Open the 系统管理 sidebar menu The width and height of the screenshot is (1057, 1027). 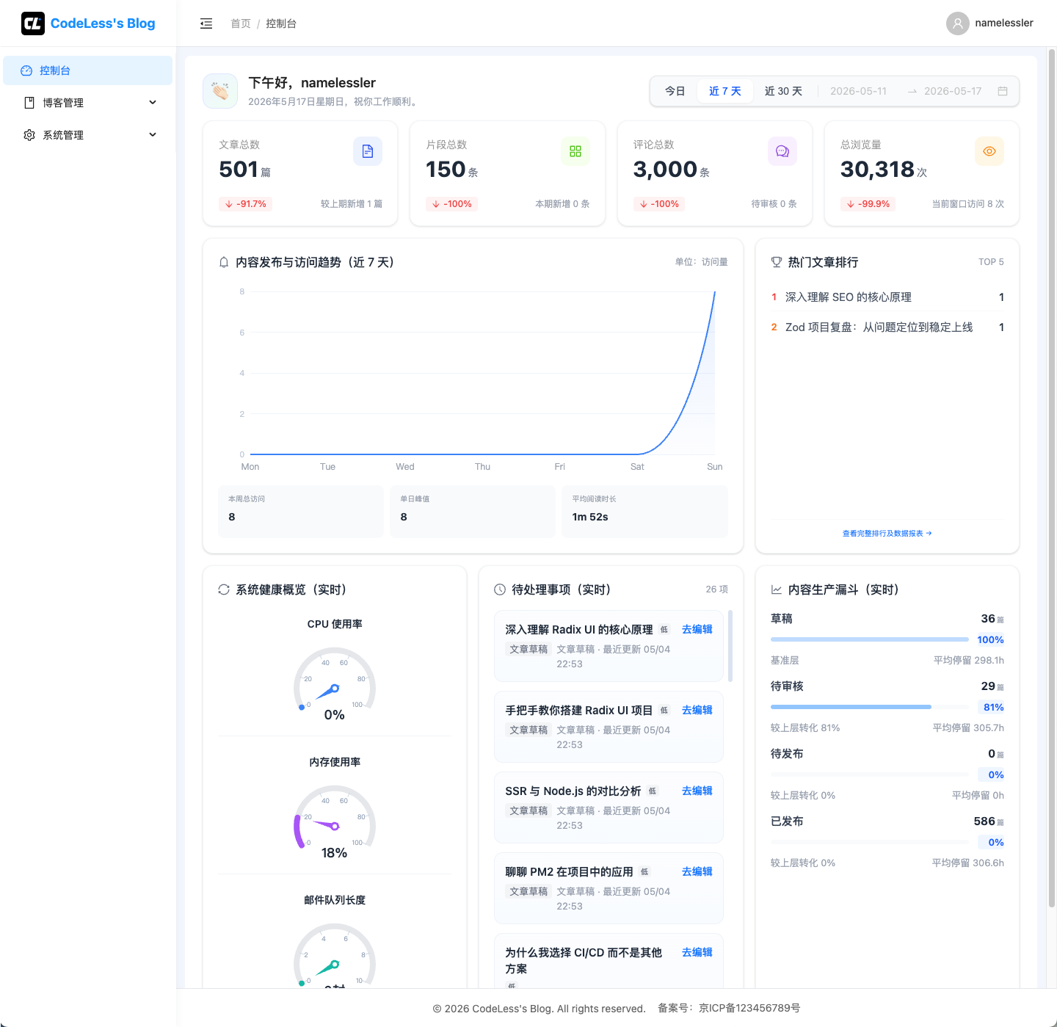click(x=88, y=135)
